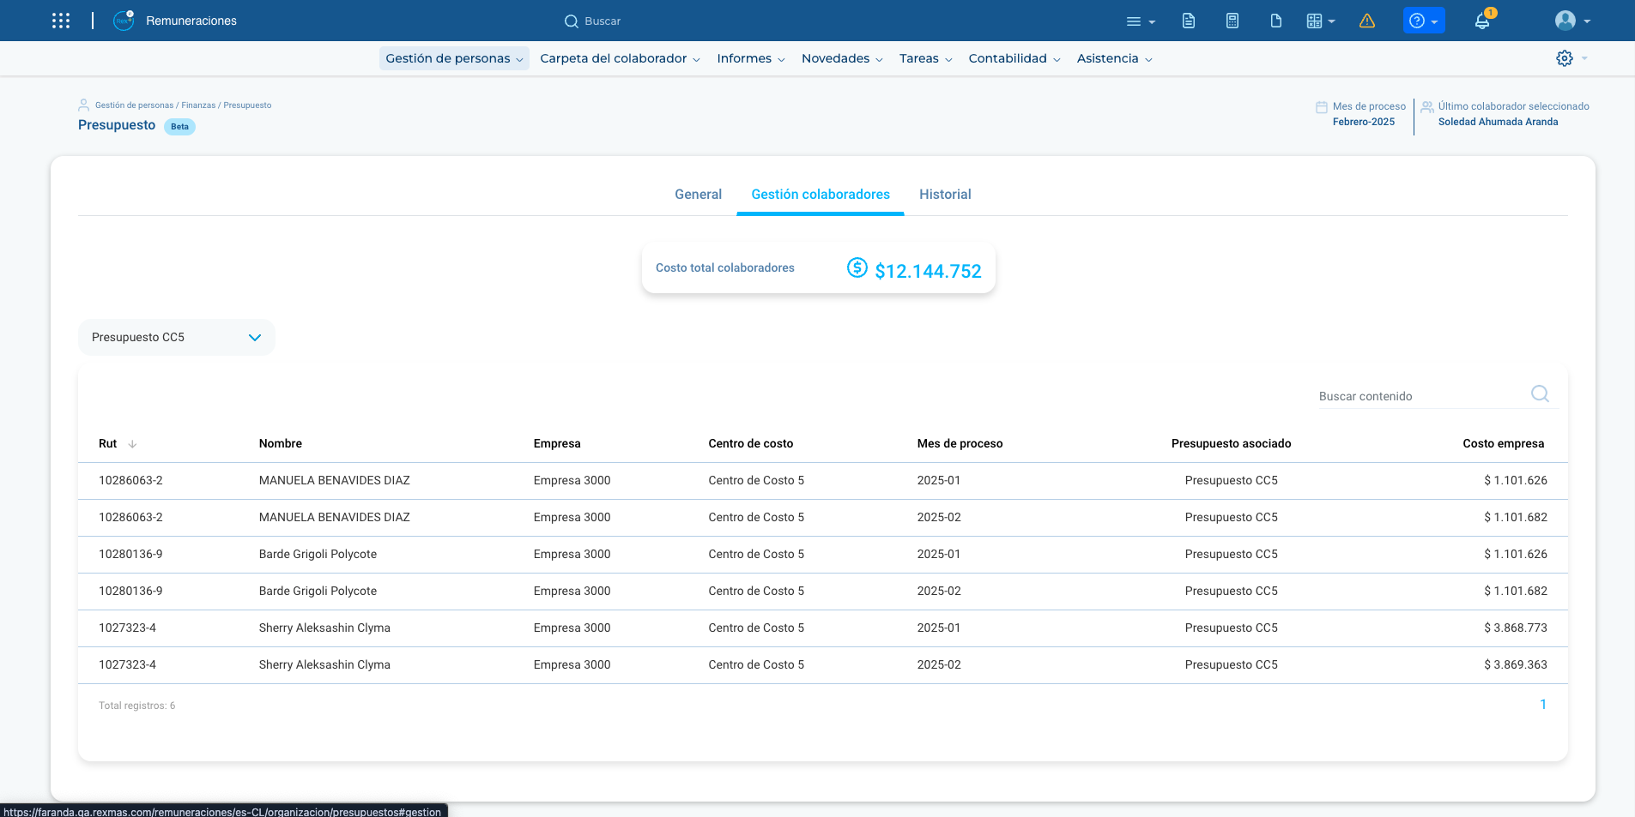Screen dimensions: 1635x817
Task: Click the dollar coin icon in cost card
Action: pos(857,267)
